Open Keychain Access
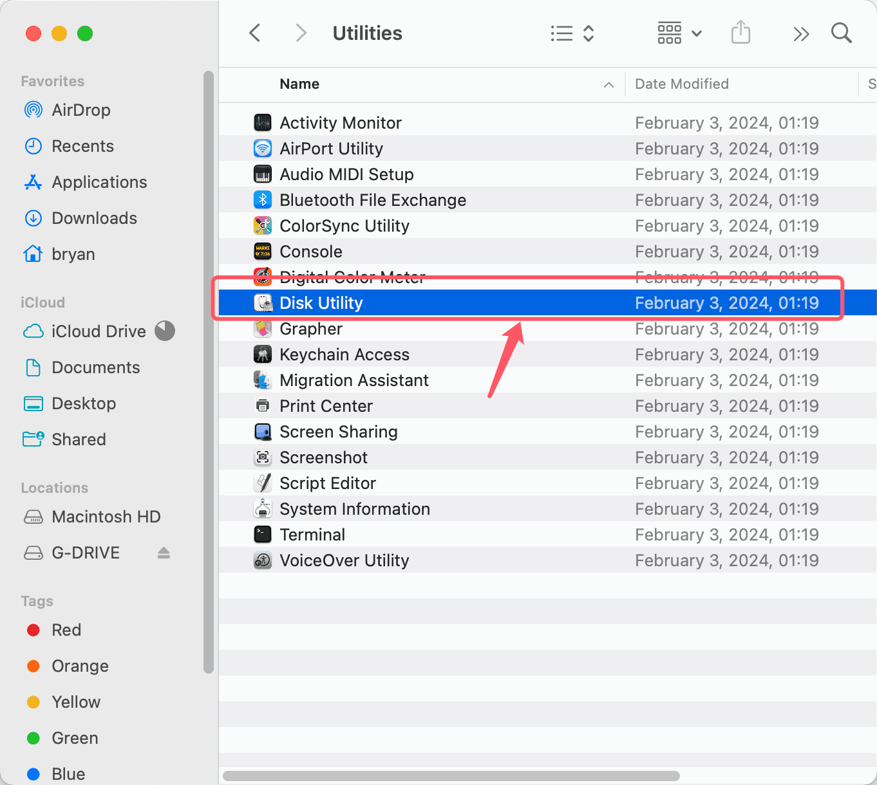Screen dimensions: 877x785 click(x=344, y=354)
